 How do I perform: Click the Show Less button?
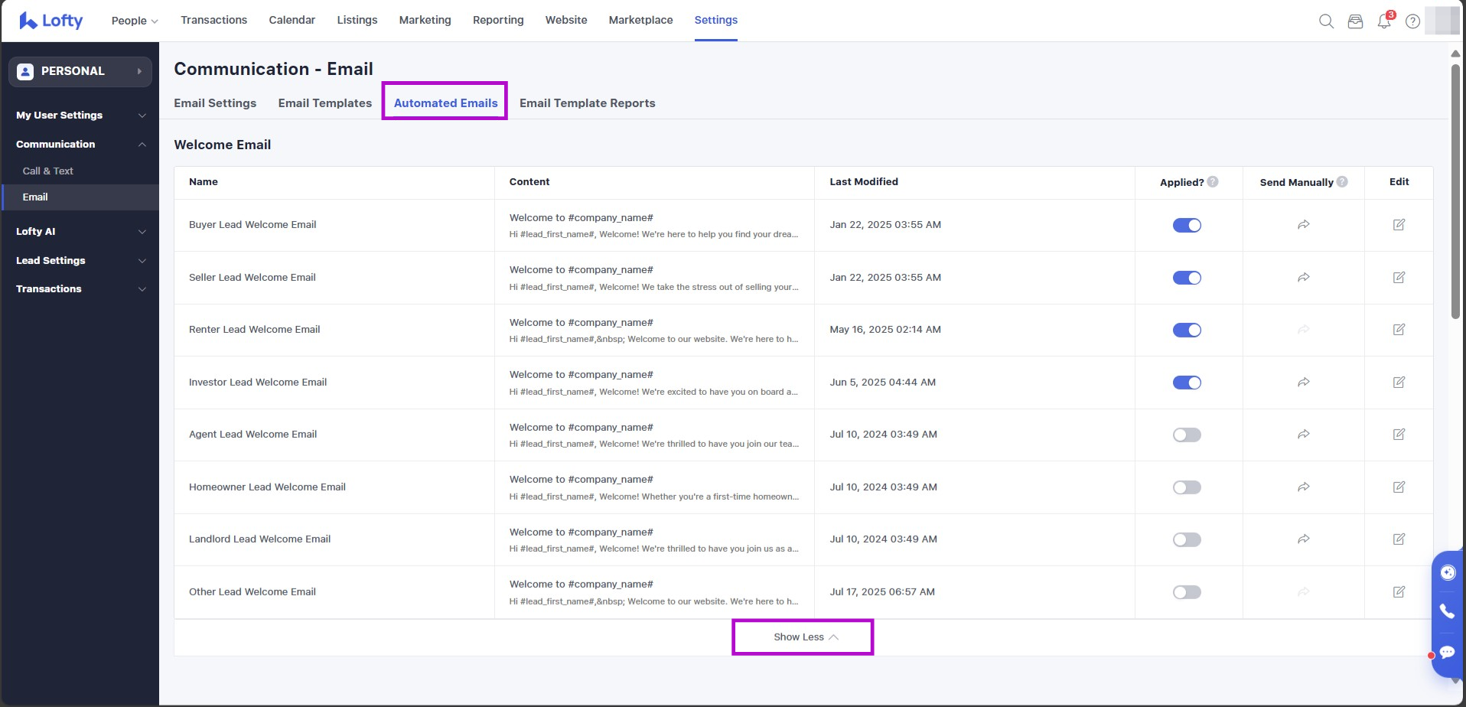pos(803,637)
